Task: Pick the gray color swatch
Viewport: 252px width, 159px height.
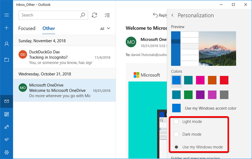Action: pos(224,95)
